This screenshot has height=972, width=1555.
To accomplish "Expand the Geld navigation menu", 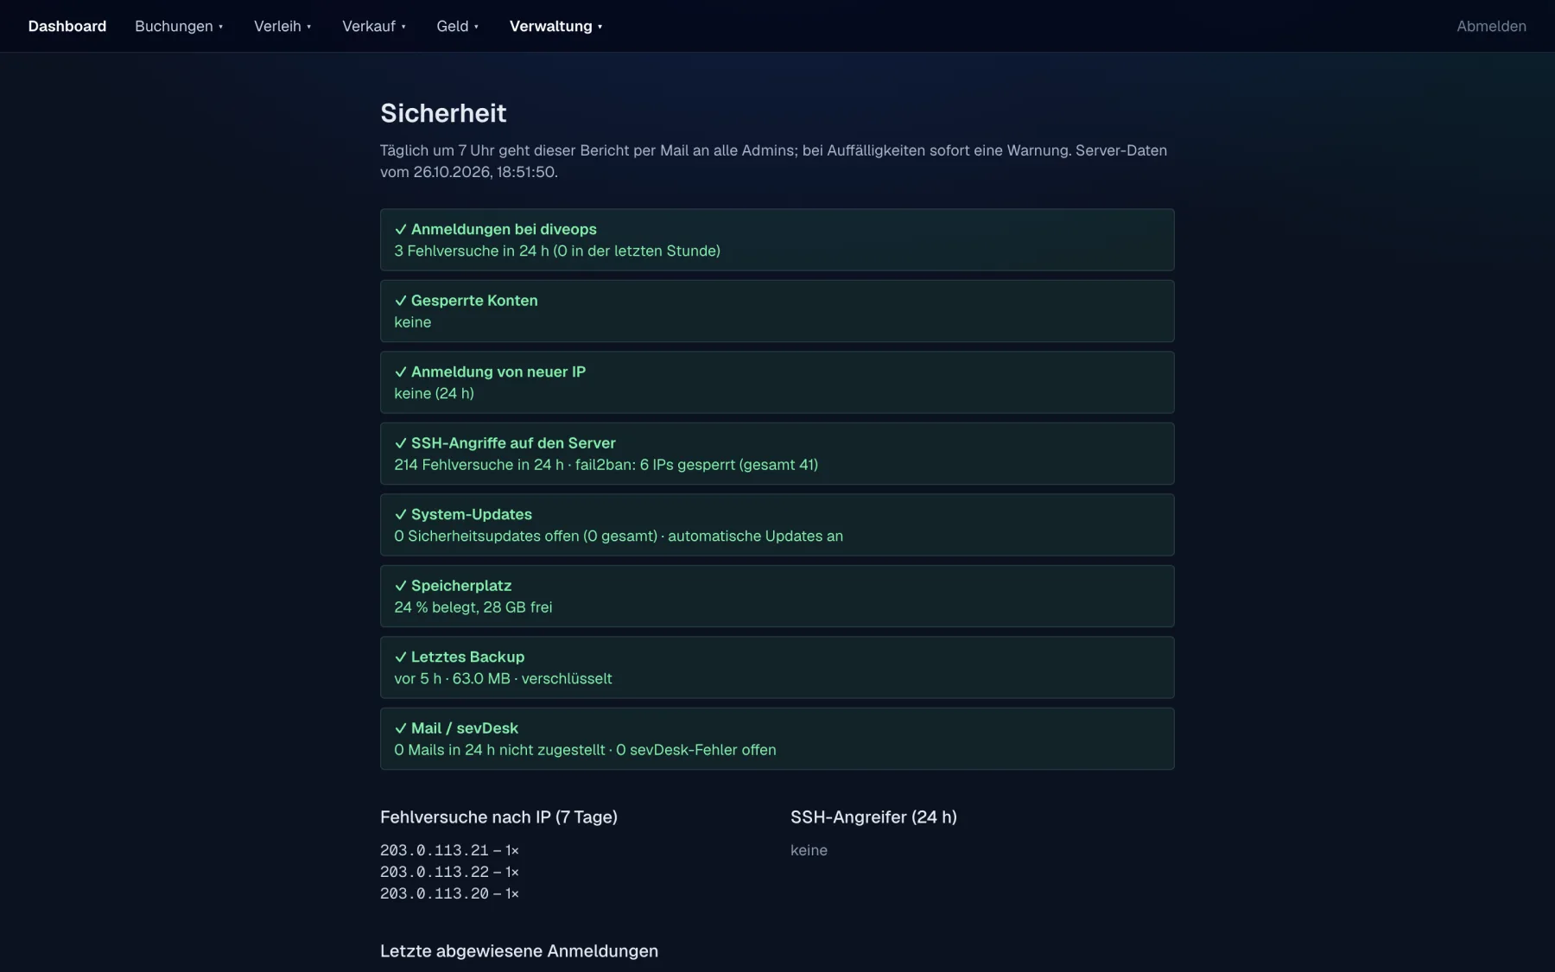I will click(457, 26).
